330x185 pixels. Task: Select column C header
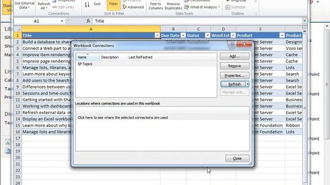(x=198, y=29)
